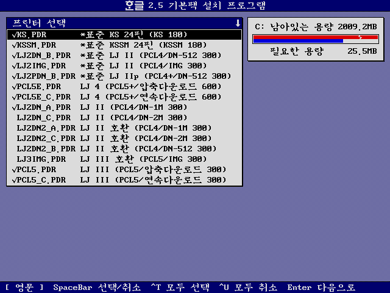This screenshot has height=293, width=390.
Task: Click description LJ III 호환 (PCL5/IMG 300)
Action: coord(144,159)
